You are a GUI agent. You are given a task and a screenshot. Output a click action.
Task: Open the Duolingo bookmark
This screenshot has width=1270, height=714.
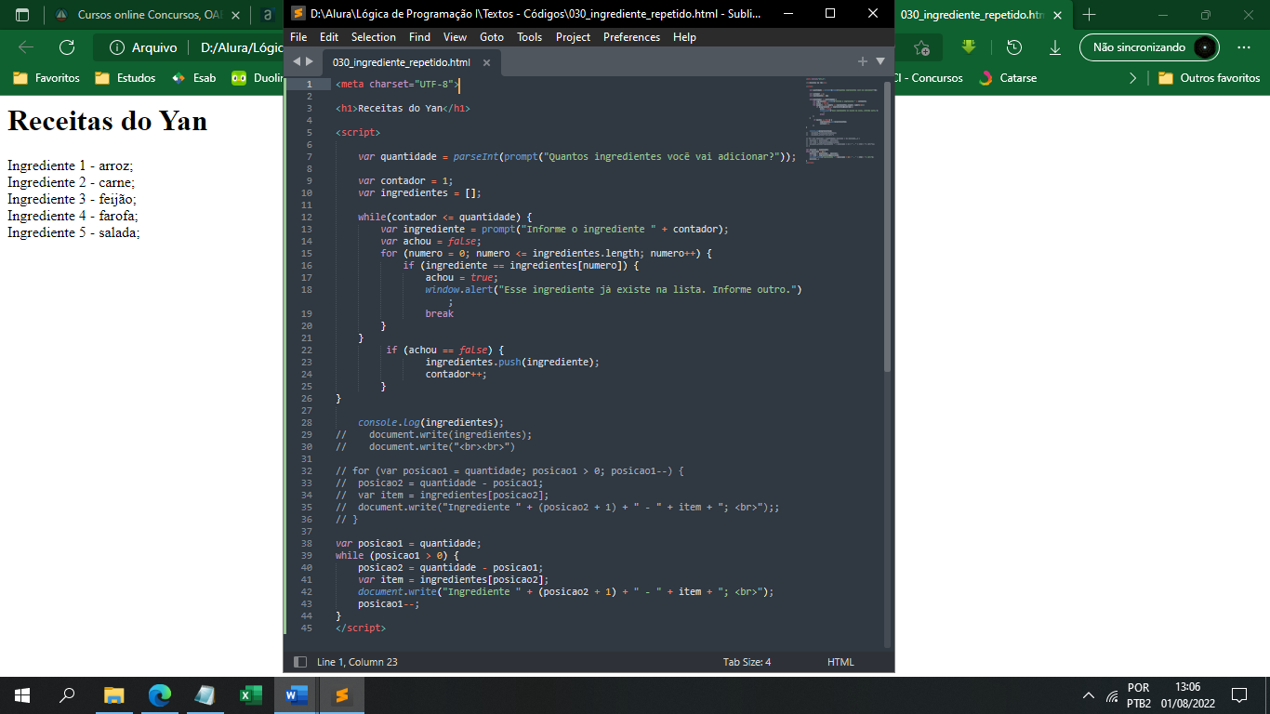coord(257,78)
